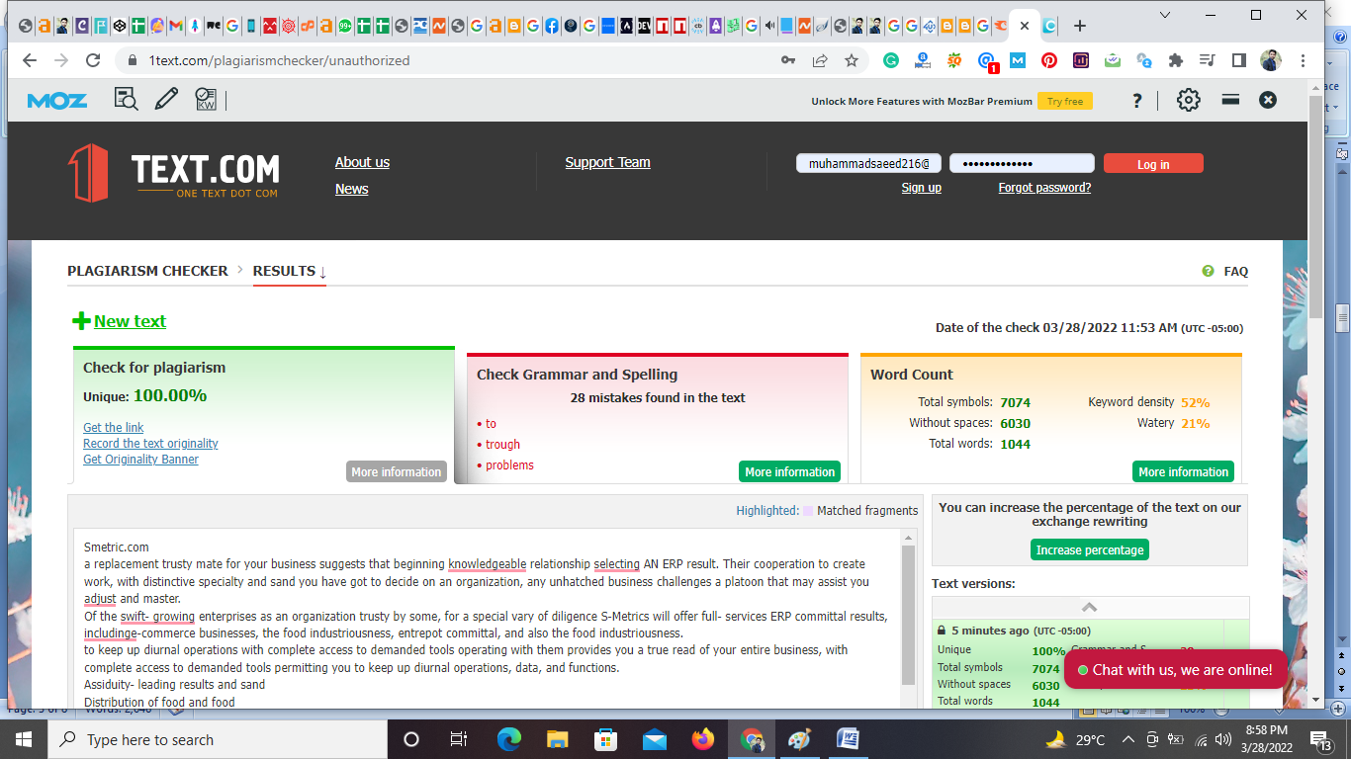Screen dimensions: 1351x759
Task: Click the result text area scrollbar
Action: 909,615
